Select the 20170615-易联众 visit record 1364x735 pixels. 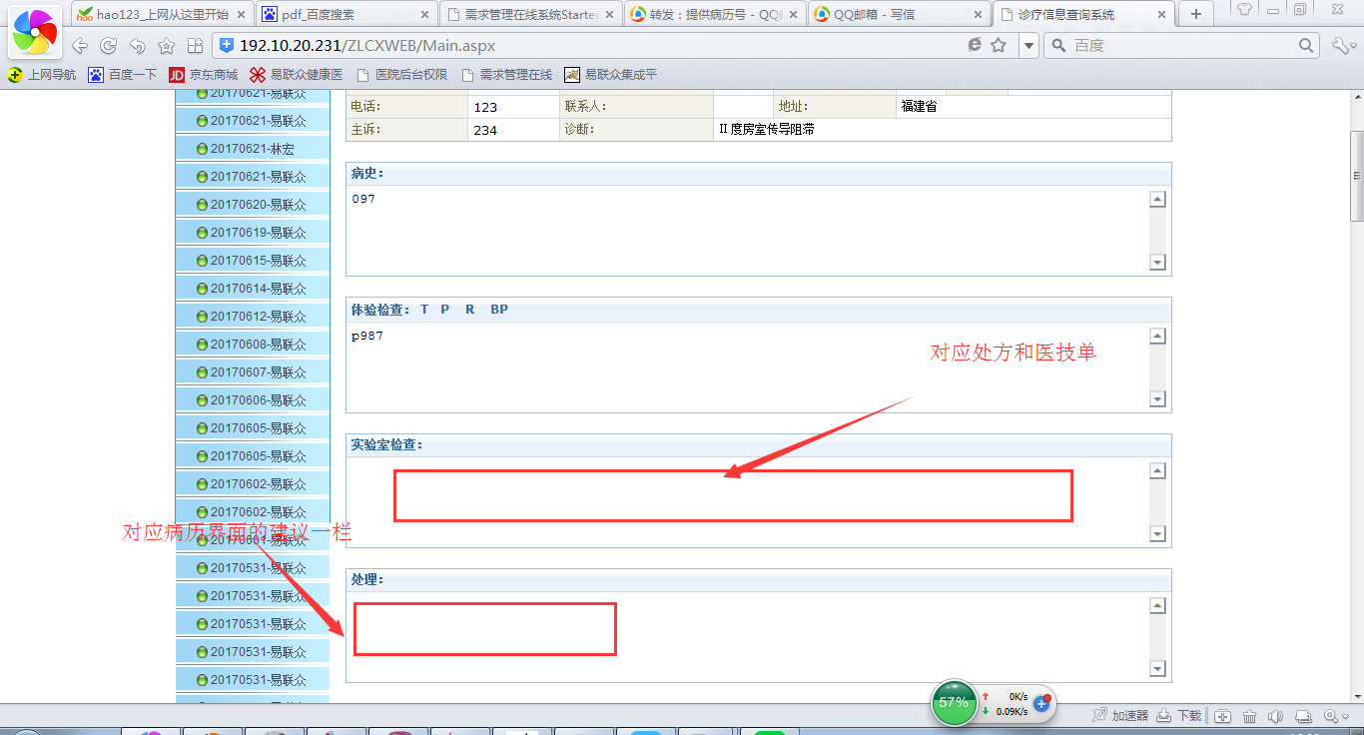pos(253,261)
